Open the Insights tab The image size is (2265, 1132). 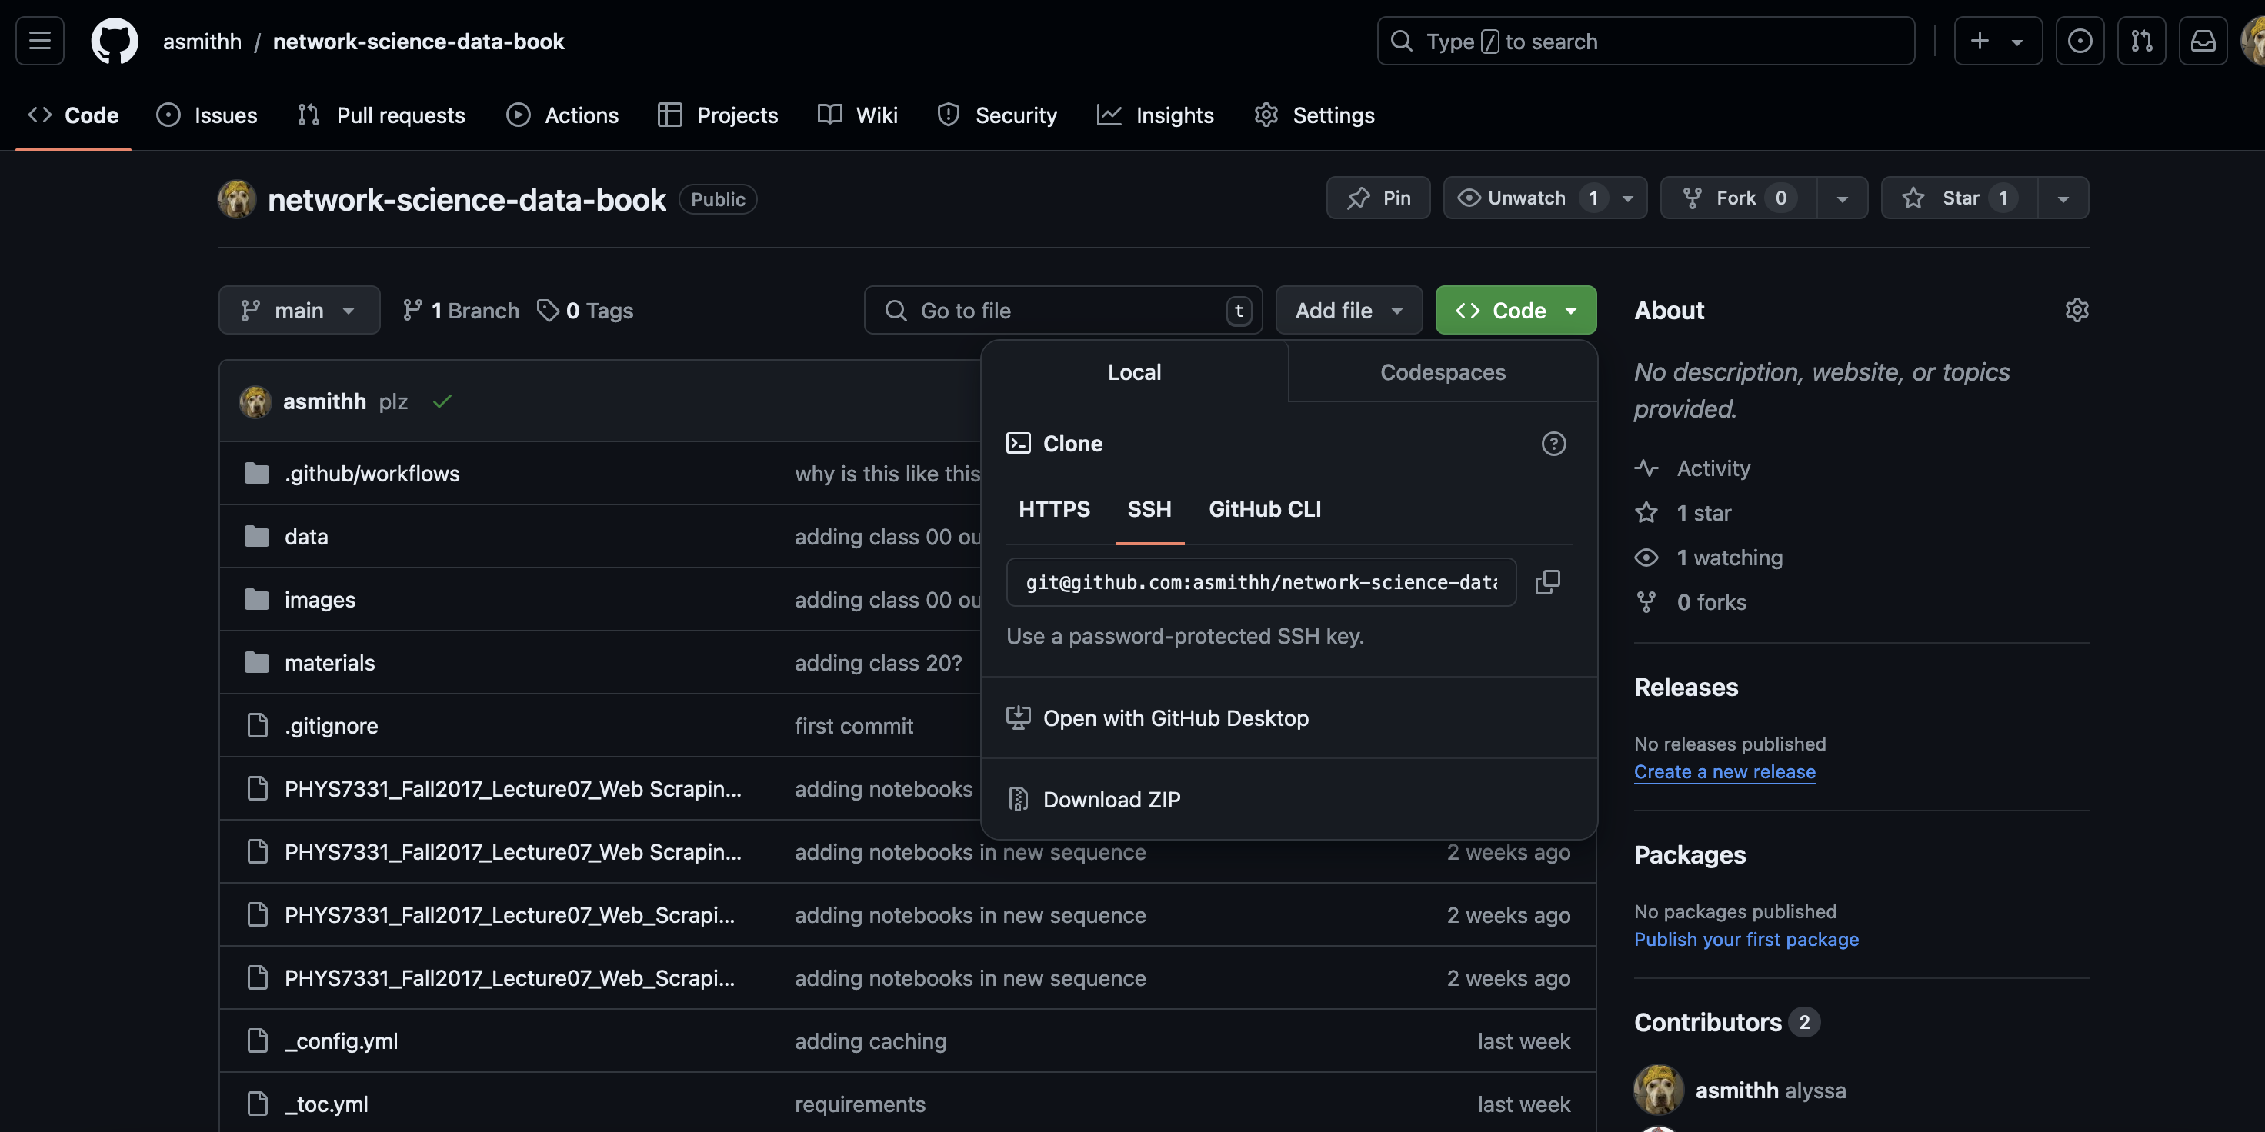(x=1156, y=115)
